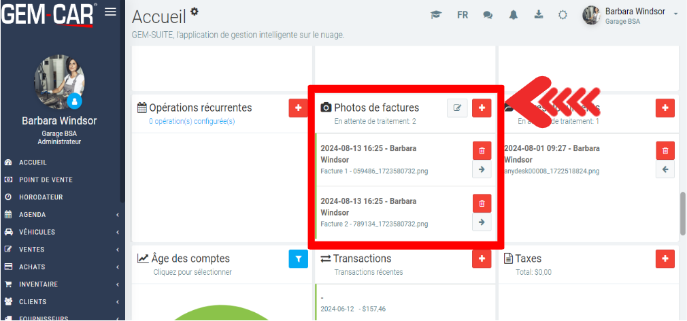
Task: Process Facture 2 with arrow button
Action: [x=482, y=222]
